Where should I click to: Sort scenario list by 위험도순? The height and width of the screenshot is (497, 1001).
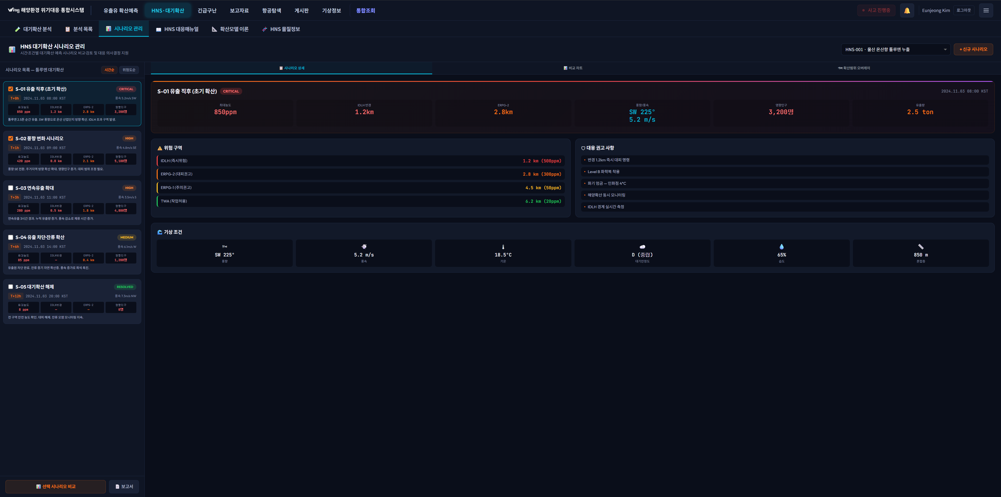[129, 70]
